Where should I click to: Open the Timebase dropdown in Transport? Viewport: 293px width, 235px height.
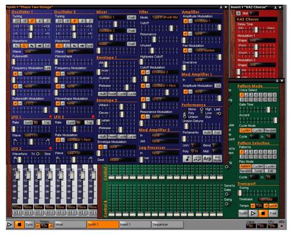coord(268,199)
